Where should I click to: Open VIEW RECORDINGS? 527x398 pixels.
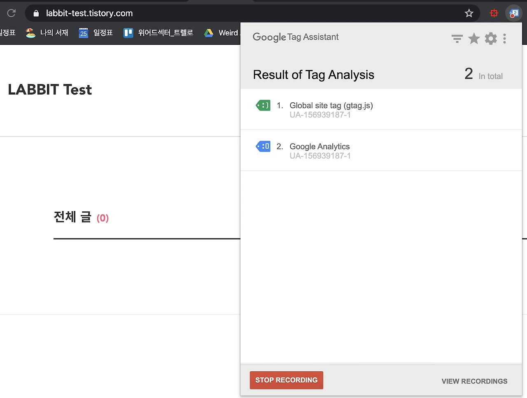(x=474, y=381)
